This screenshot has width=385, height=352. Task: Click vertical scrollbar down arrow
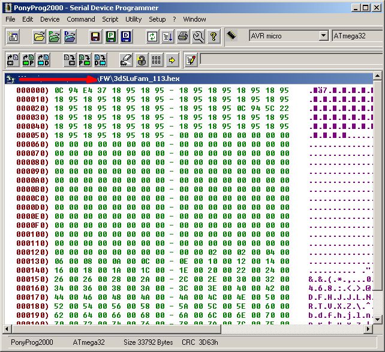point(377,320)
